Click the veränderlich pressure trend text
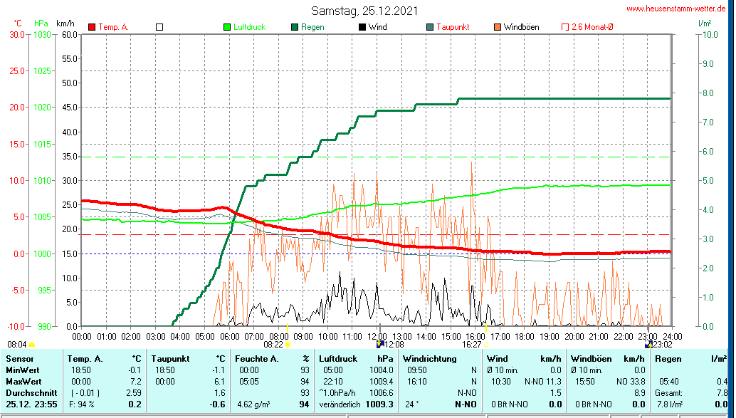Viewport: 736px width, 418px height. pyautogui.click(x=340, y=404)
